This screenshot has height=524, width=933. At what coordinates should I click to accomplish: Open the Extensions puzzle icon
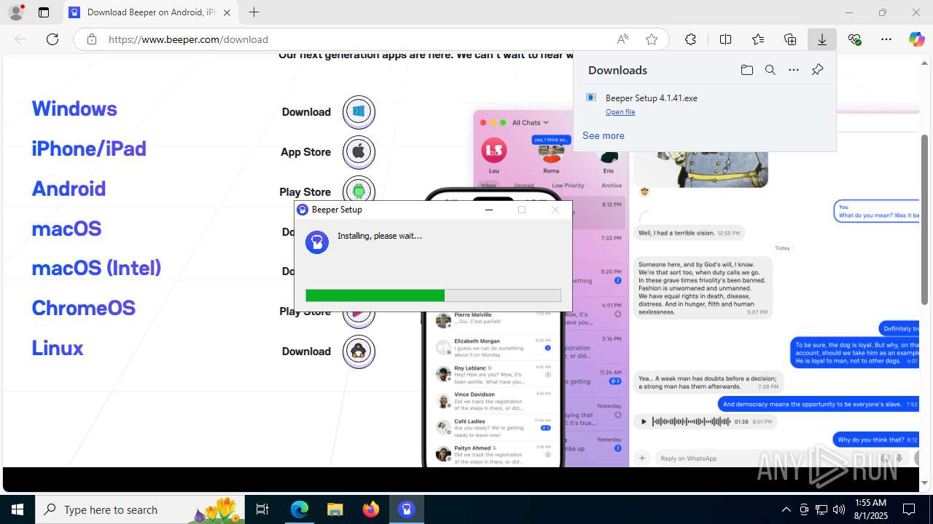pyautogui.click(x=690, y=39)
